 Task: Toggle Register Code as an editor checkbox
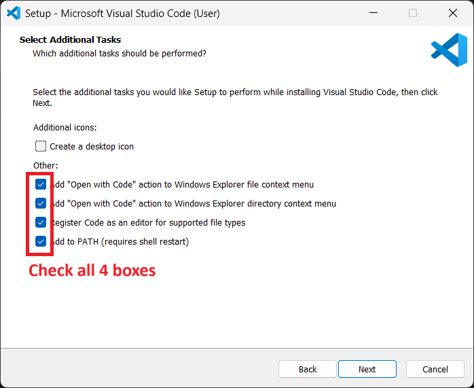click(x=41, y=222)
